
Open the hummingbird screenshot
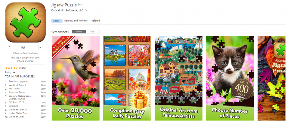[x=76, y=78]
